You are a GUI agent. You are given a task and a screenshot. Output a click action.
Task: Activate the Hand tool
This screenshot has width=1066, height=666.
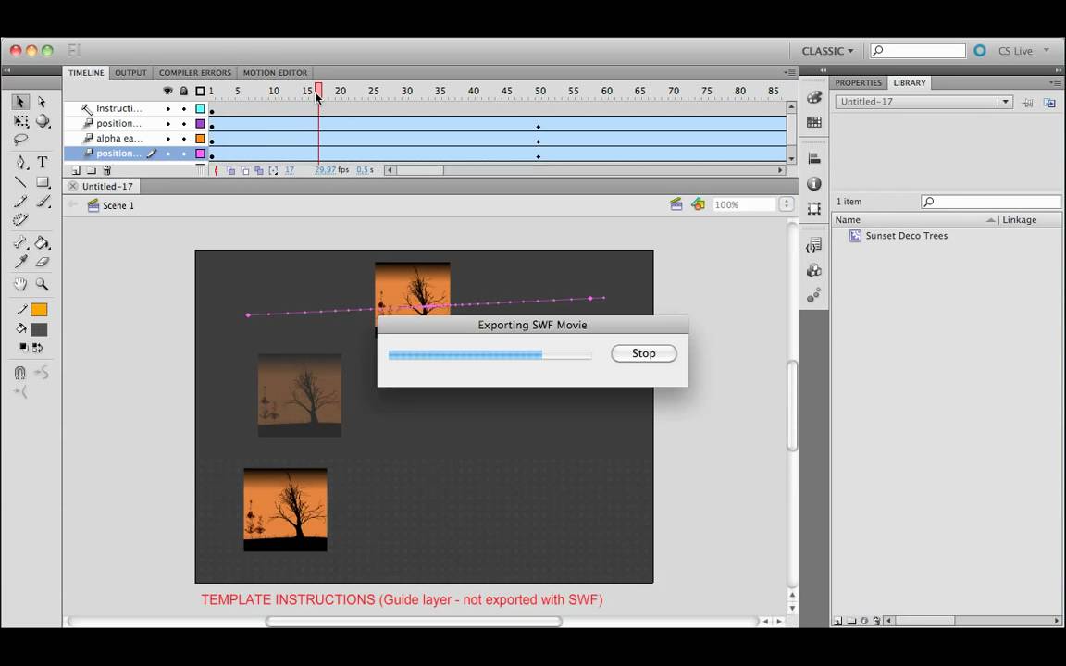20,284
